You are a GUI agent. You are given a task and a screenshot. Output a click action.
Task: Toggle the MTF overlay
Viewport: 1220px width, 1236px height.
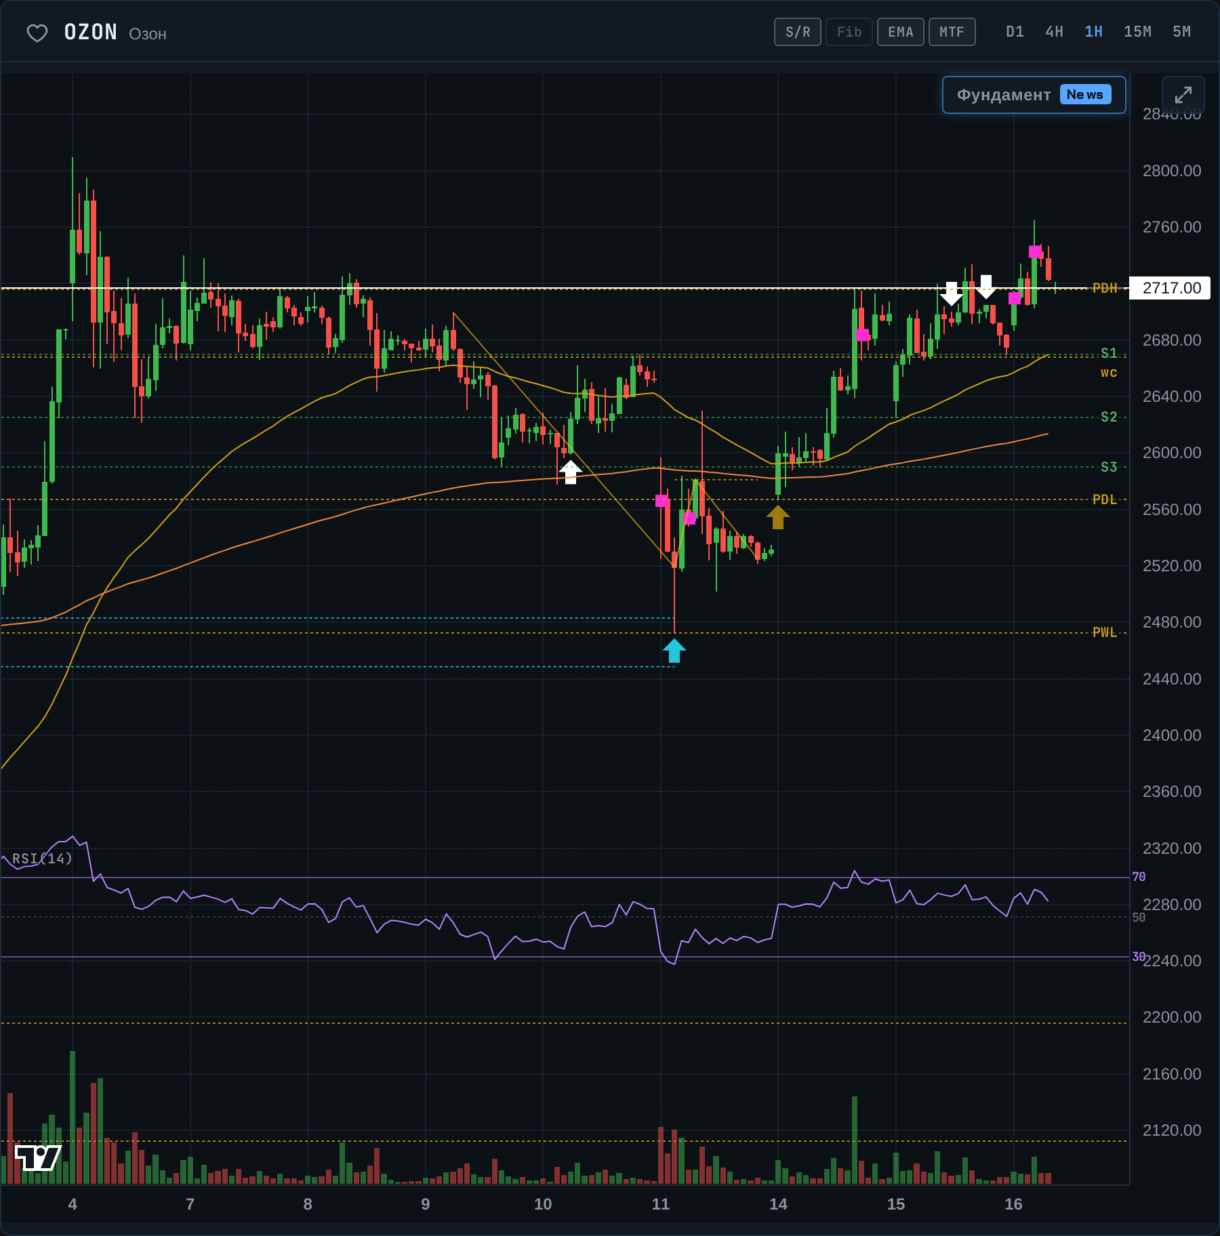(952, 32)
